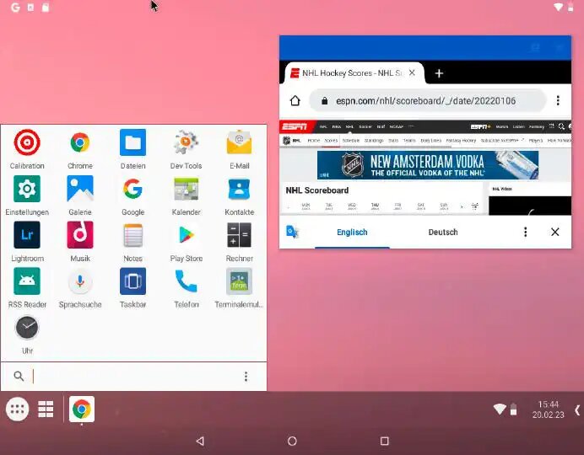Open Einstellungen settings app
Screen dimensions: 584x455
pos(27,195)
